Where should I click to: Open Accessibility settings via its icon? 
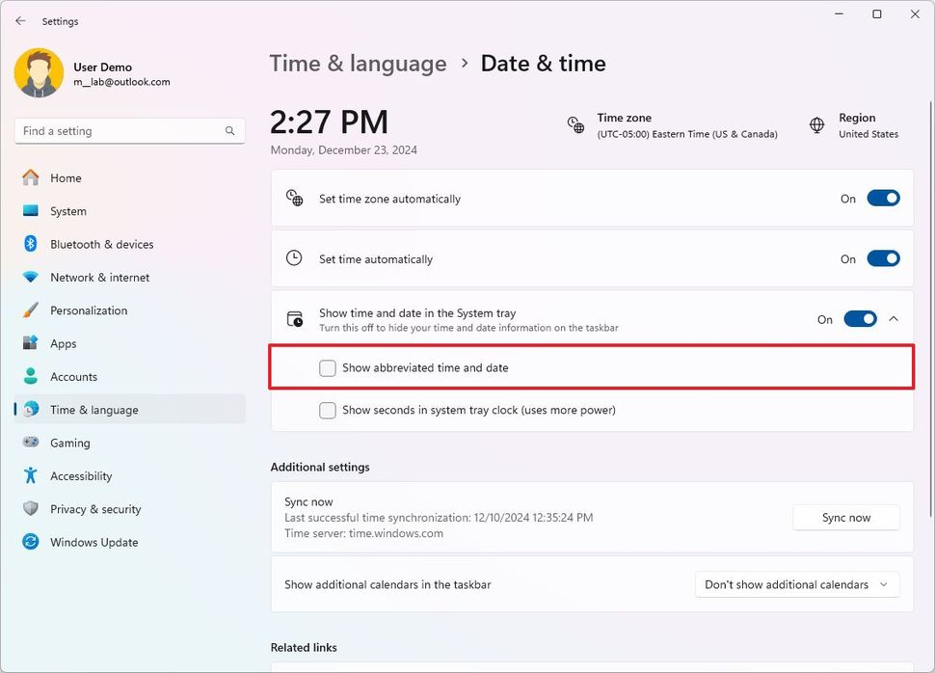[x=30, y=475]
